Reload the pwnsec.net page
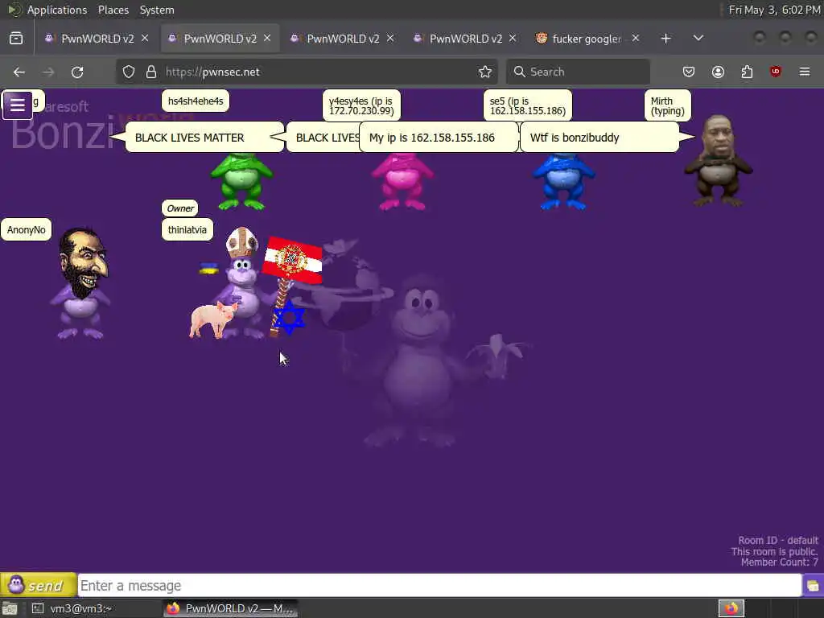Screen dimensions: 824x618 [77, 72]
